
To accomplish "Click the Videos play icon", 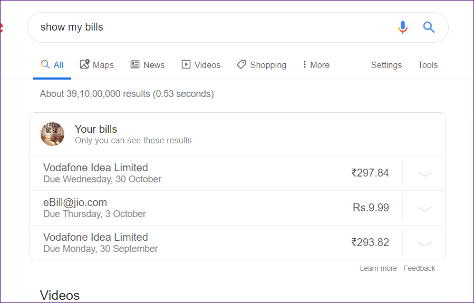I will pyautogui.click(x=186, y=64).
